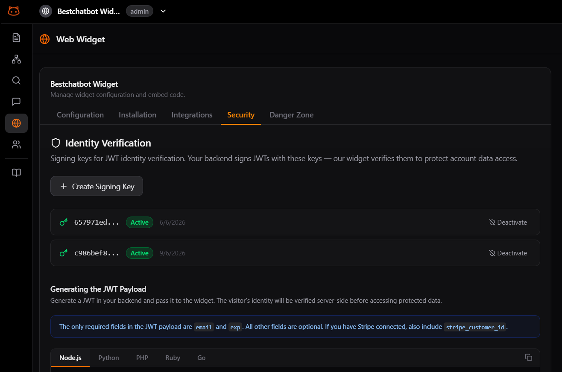Click the Manage widget configuration description text
The height and width of the screenshot is (372, 562).
coord(117,95)
